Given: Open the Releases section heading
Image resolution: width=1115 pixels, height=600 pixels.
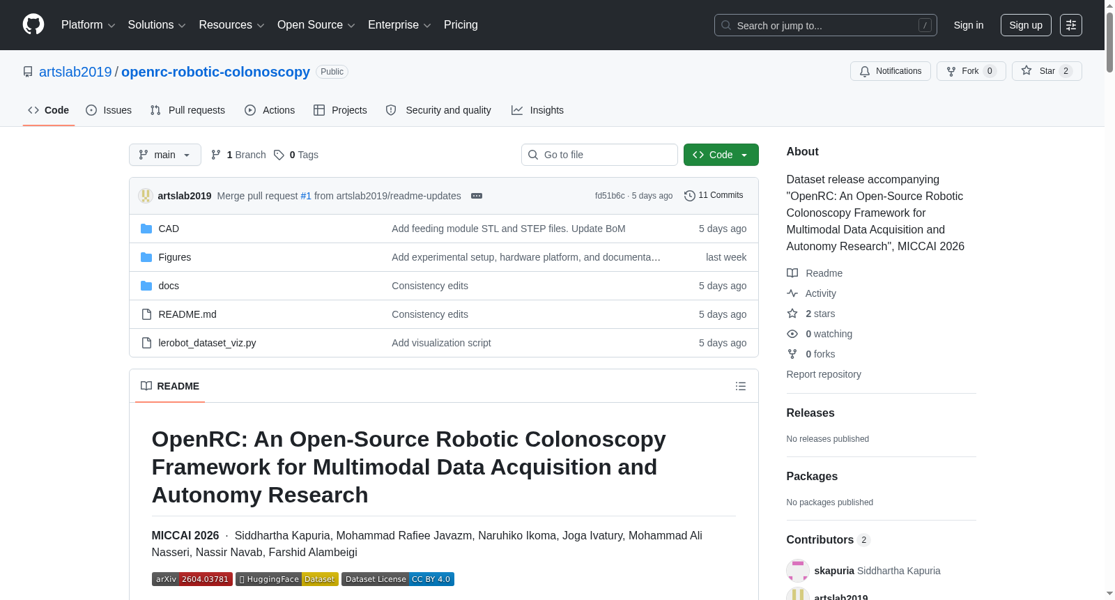Looking at the screenshot, I should pos(810,413).
